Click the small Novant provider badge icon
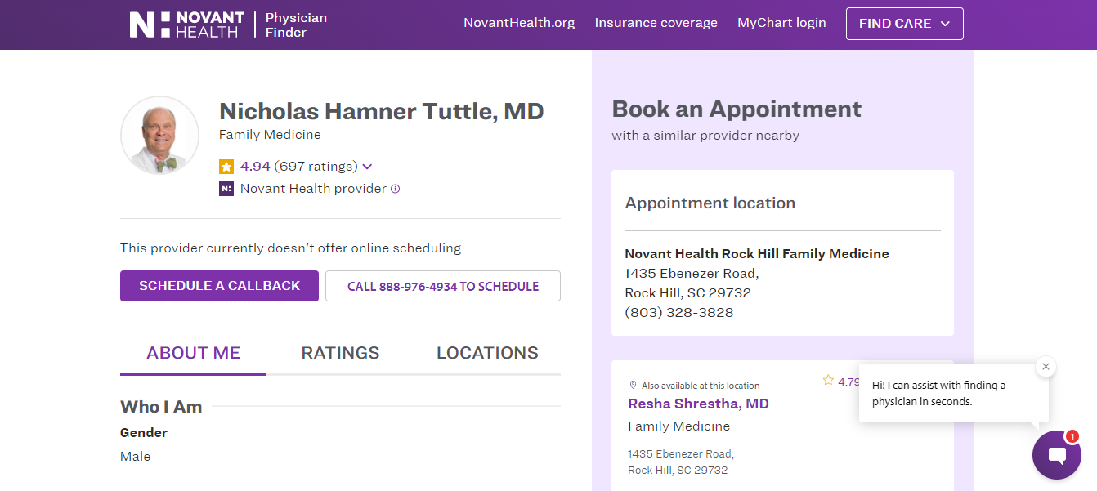Image resolution: width=1097 pixels, height=491 pixels. click(226, 189)
